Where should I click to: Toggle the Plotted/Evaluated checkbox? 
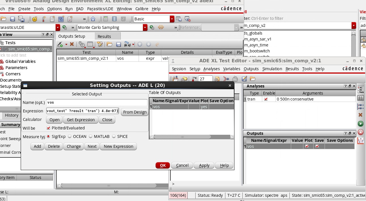point(48,128)
